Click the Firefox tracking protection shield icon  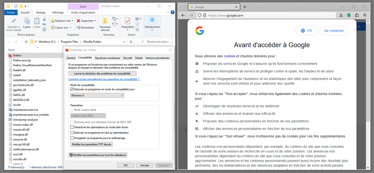[199, 15]
